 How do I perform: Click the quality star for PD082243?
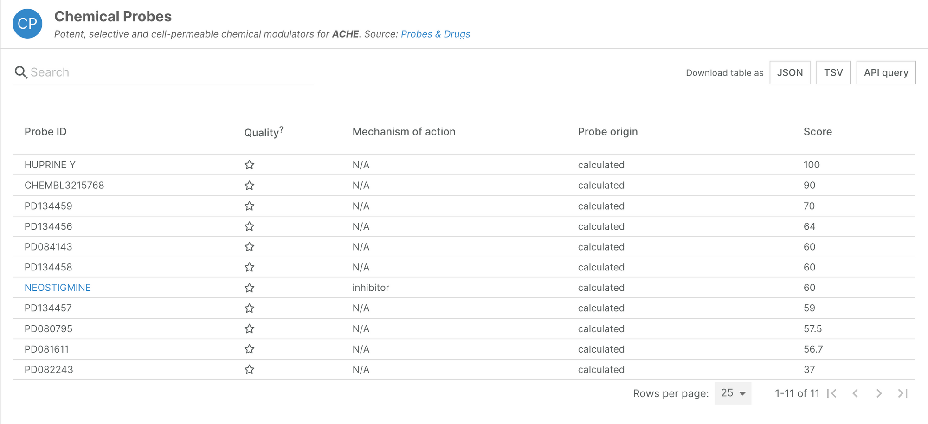click(x=249, y=370)
